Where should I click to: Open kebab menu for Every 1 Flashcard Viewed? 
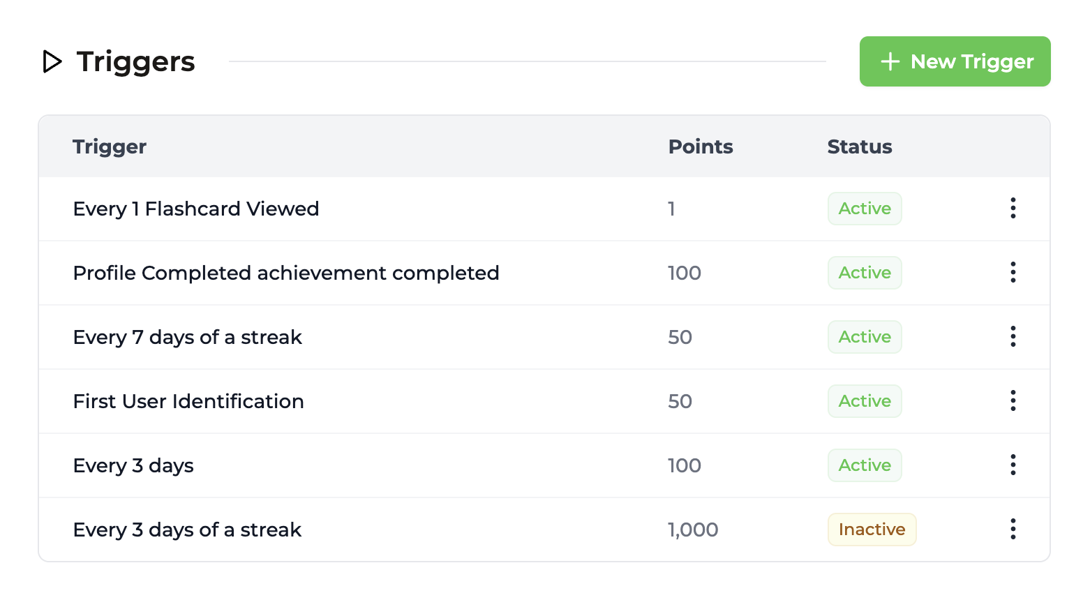coord(1013,208)
